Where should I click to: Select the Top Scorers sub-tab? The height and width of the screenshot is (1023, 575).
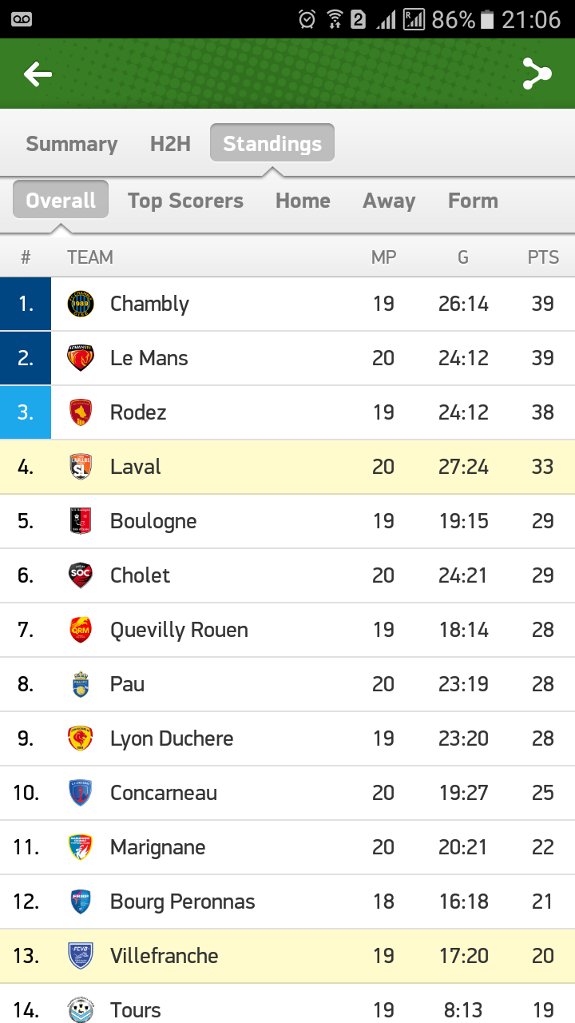(x=185, y=201)
